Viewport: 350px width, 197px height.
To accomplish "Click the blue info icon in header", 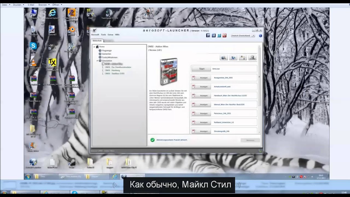I will tap(260, 36).
